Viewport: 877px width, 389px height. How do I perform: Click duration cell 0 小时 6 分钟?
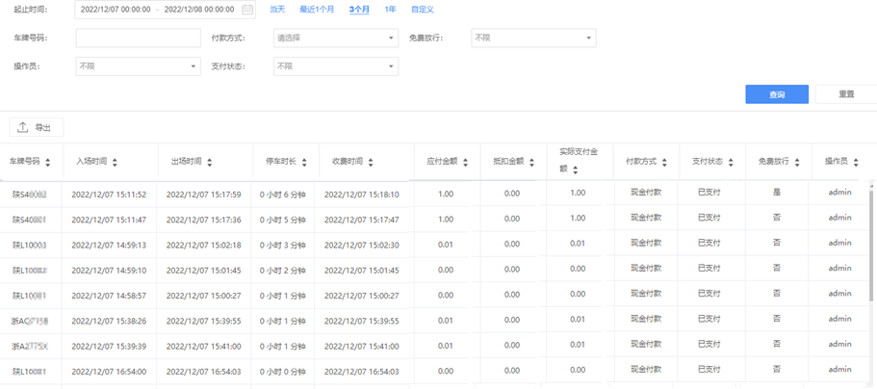(x=283, y=194)
